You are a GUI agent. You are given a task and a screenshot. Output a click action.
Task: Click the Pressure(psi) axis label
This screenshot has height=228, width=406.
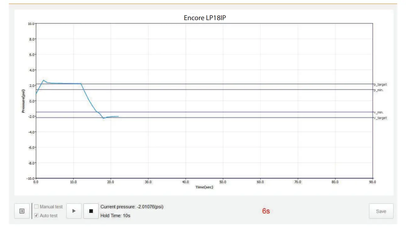click(23, 101)
